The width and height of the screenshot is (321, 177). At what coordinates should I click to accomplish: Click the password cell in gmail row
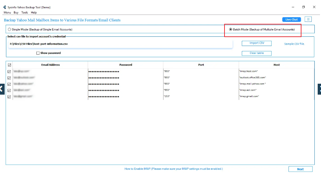coord(126,96)
